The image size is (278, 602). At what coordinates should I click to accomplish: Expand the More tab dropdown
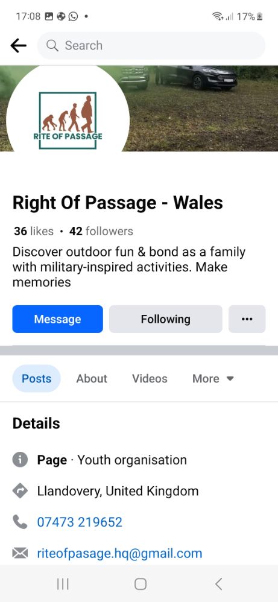213,379
